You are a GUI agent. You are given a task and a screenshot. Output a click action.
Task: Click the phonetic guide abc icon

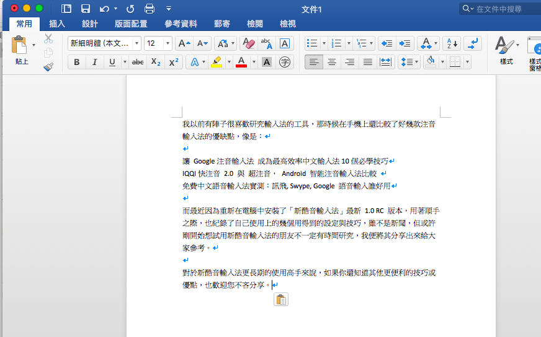point(266,43)
